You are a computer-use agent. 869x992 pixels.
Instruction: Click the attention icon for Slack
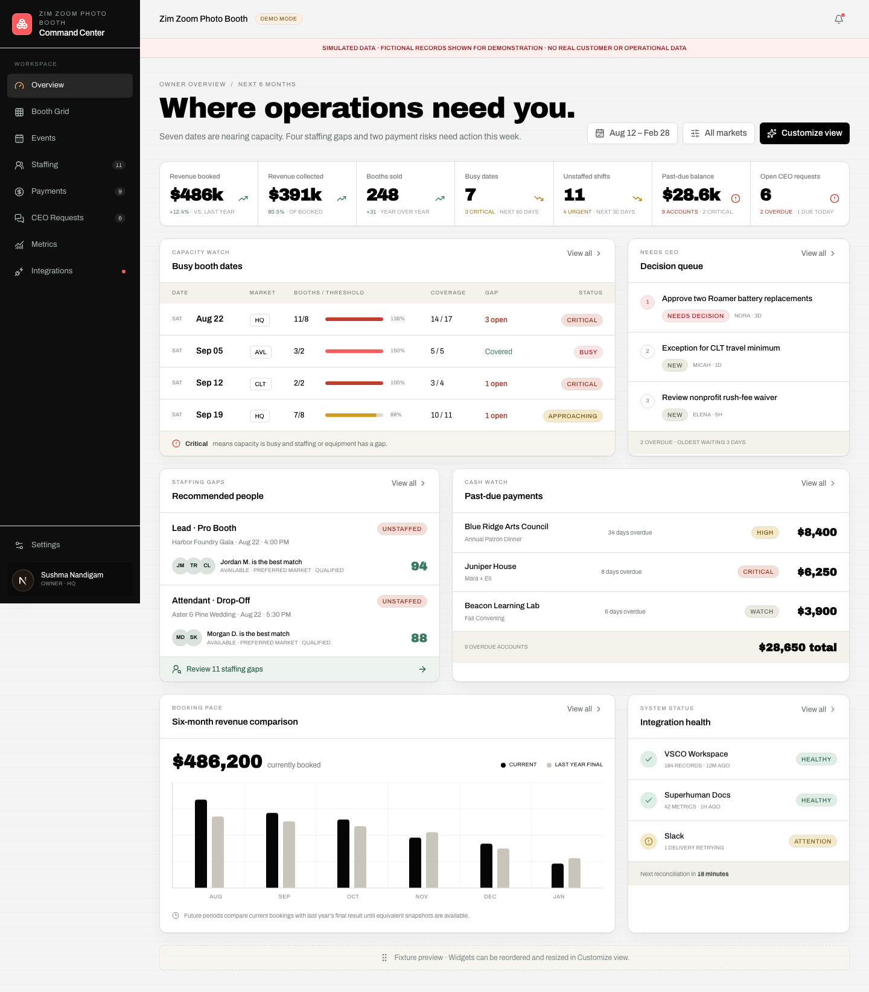[649, 841]
